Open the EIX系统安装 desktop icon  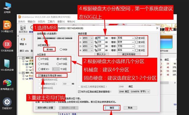(7, 46)
